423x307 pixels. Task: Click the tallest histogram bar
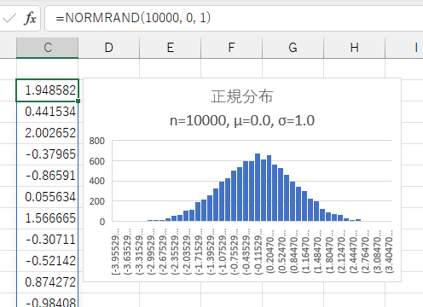[x=258, y=188]
